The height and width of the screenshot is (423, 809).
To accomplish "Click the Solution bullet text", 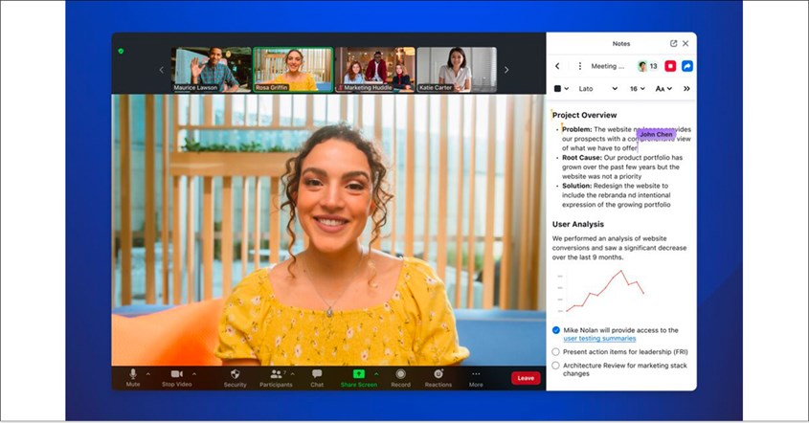I will pyautogui.click(x=616, y=195).
